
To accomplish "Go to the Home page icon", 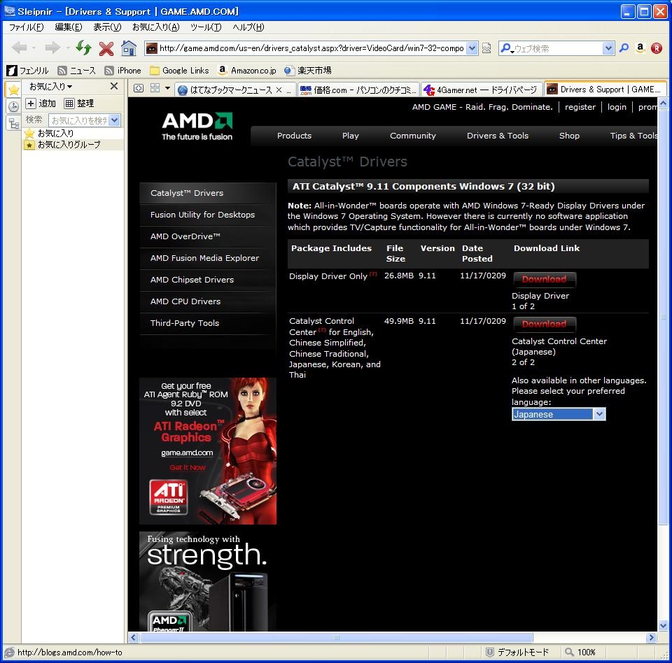I will click(x=129, y=48).
